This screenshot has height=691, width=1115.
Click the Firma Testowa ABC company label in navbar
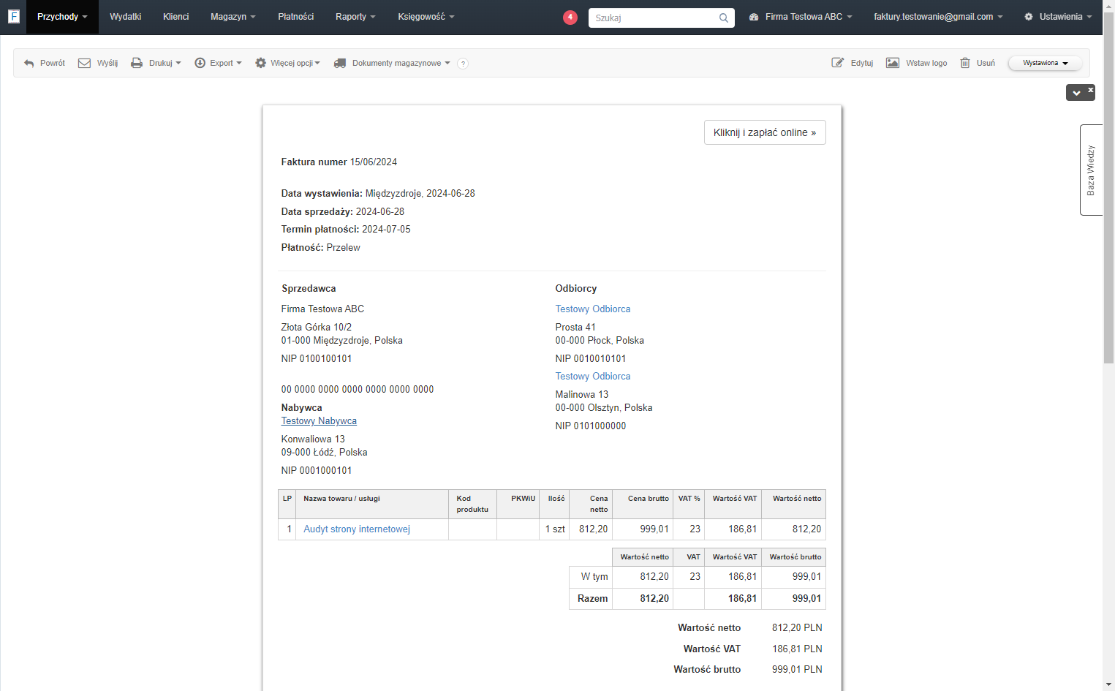pyautogui.click(x=804, y=17)
